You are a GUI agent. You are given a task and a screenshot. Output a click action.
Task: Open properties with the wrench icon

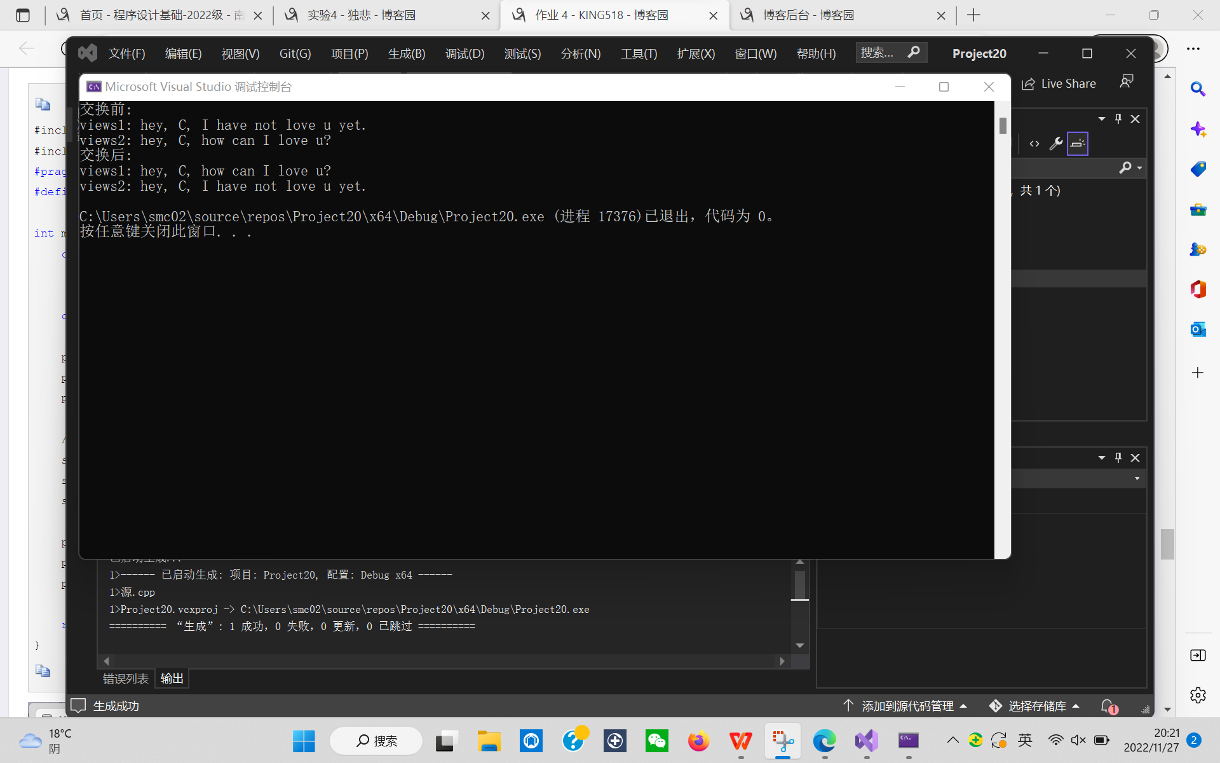(x=1055, y=144)
